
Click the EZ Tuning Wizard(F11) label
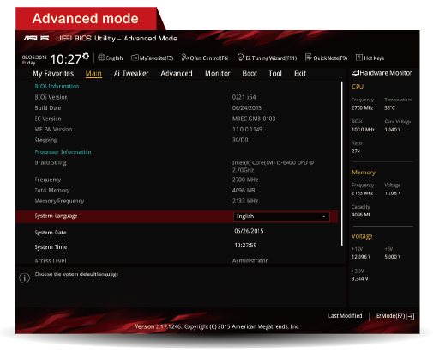(271, 58)
